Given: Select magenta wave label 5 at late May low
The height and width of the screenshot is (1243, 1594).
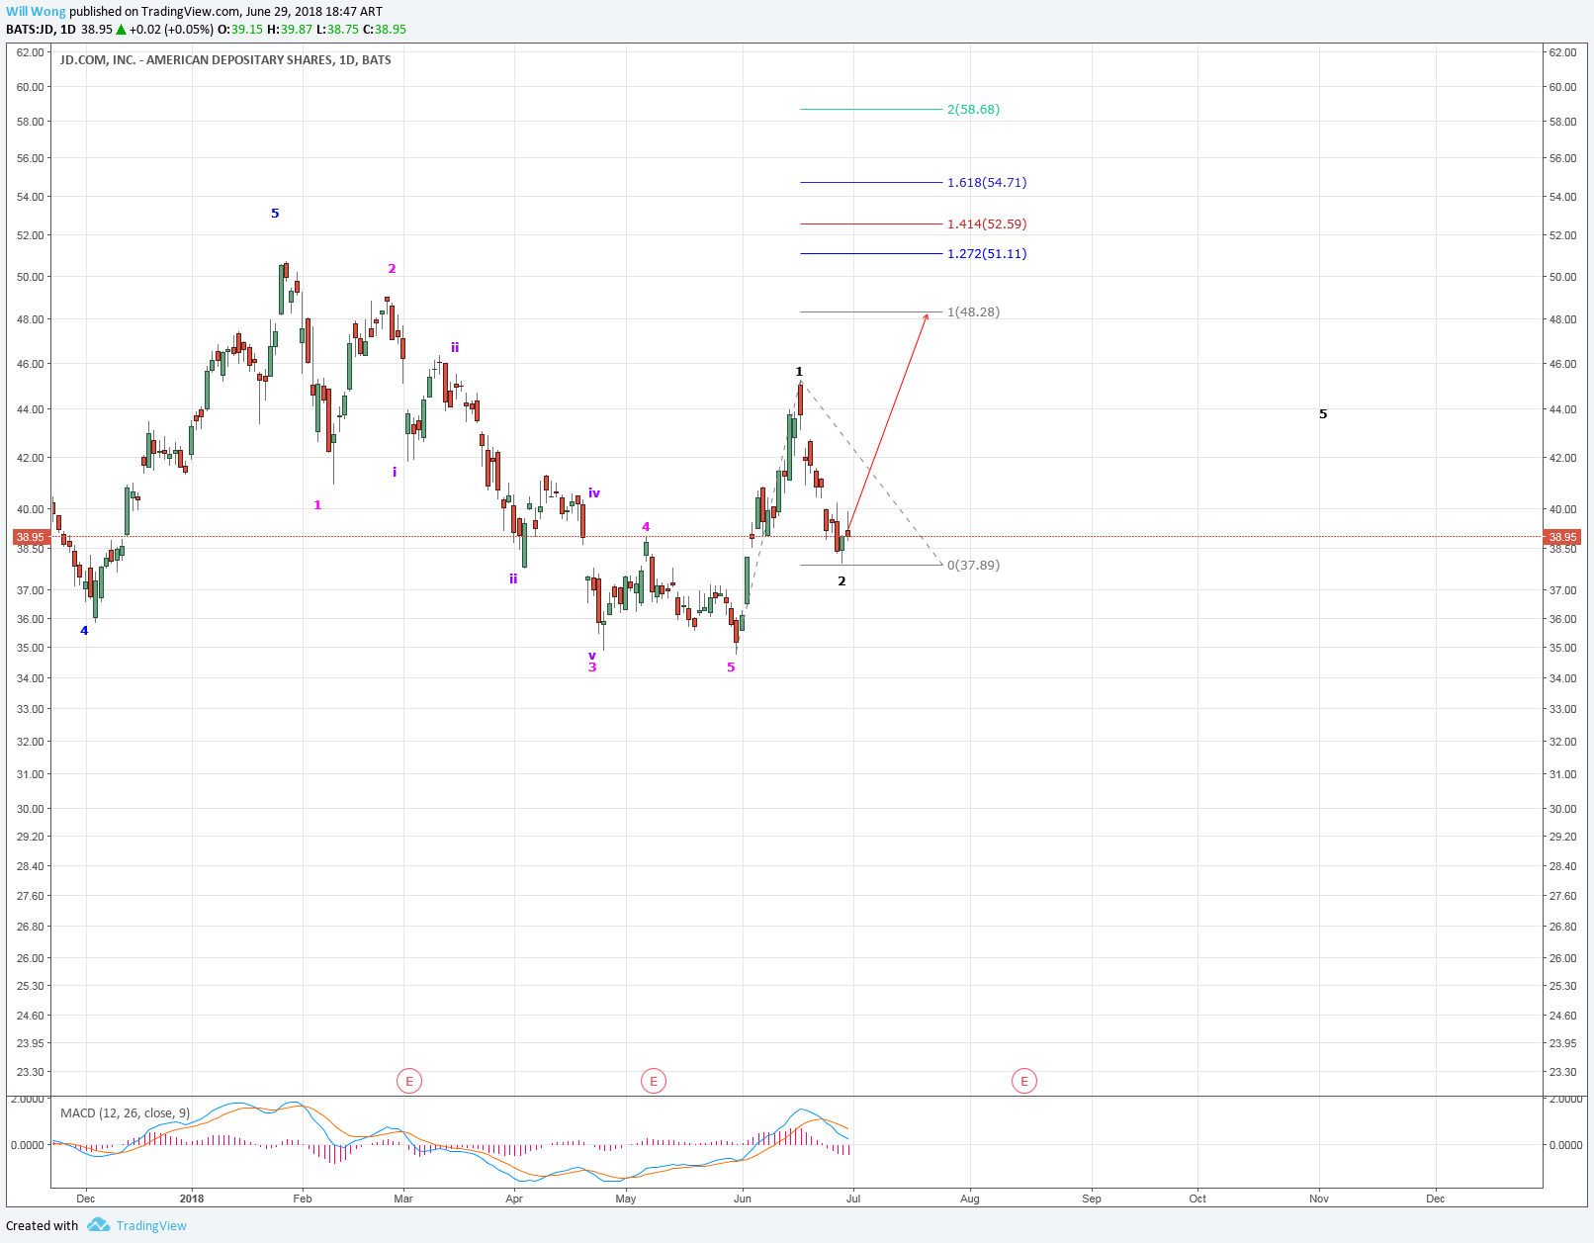Looking at the screenshot, I should tap(731, 667).
